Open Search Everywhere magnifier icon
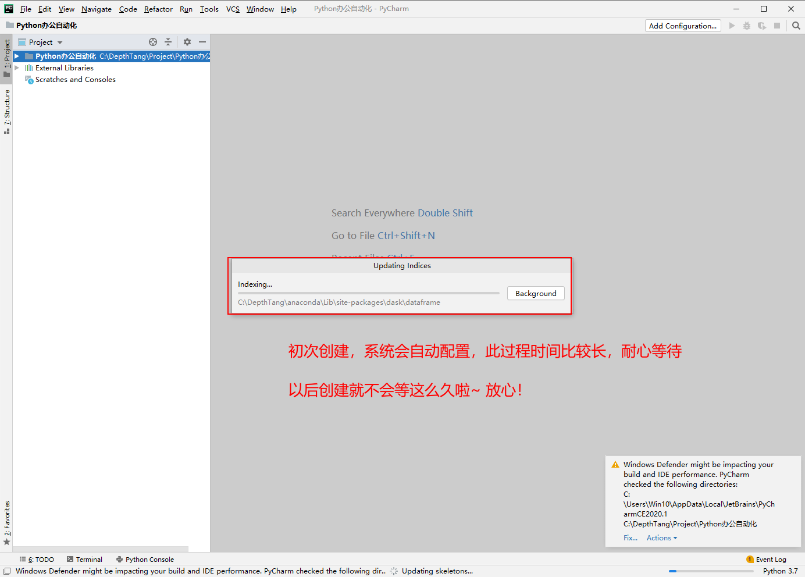The height and width of the screenshot is (577, 805). point(796,26)
